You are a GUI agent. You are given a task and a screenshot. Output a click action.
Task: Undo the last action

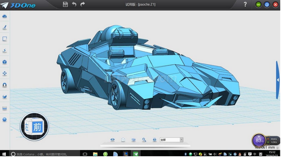[74, 4]
